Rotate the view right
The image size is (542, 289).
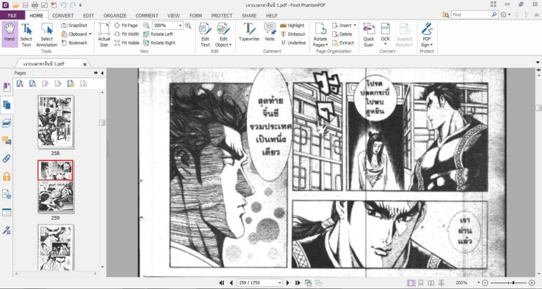click(x=159, y=43)
